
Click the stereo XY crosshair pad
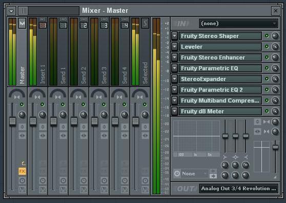pyautogui.click(x=261, y=156)
